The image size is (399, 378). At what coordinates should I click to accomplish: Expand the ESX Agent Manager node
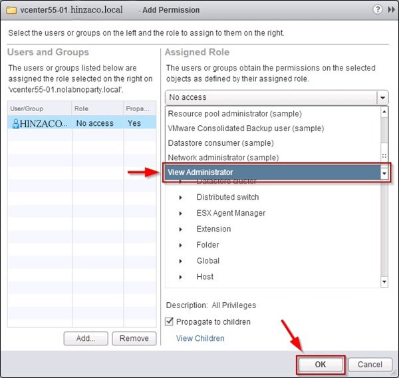click(181, 213)
